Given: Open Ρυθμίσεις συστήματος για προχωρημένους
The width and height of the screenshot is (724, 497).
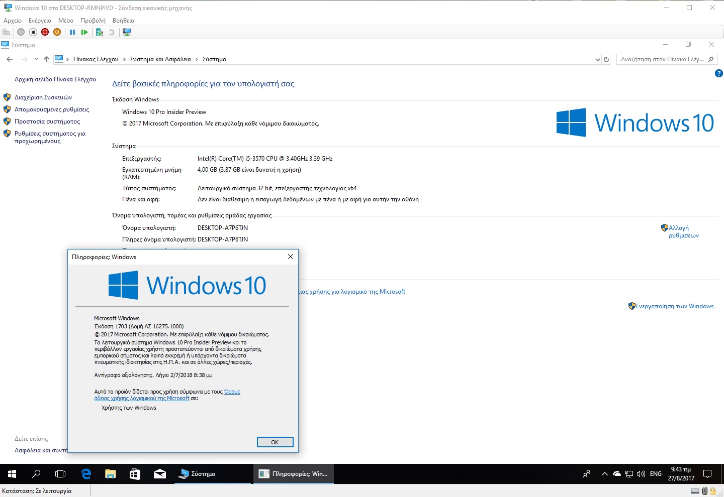Looking at the screenshot, I should pyautogui.click(x=50, y=137).
